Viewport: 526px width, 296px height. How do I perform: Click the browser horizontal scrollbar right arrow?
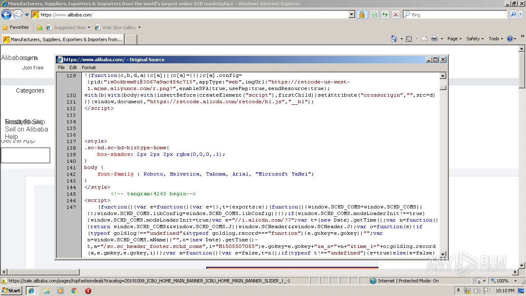pos(515,272)
